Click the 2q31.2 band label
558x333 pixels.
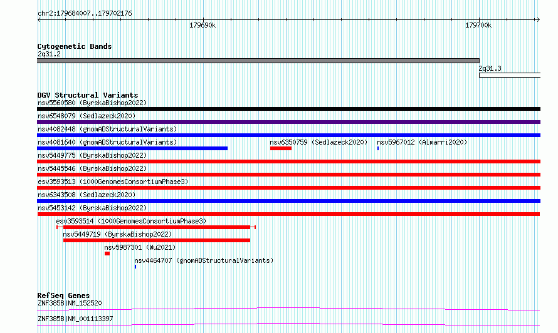[x=49, y=54]
